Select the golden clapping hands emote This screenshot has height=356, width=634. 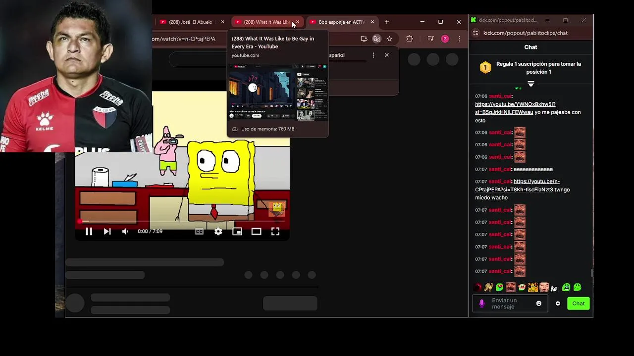[488, 287]
